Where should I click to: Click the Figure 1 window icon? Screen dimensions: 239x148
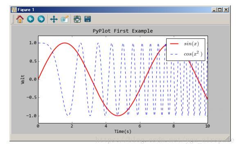[14, 10]
